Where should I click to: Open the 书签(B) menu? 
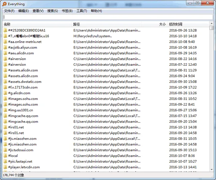pyautogui.click(x=67, y=11)
